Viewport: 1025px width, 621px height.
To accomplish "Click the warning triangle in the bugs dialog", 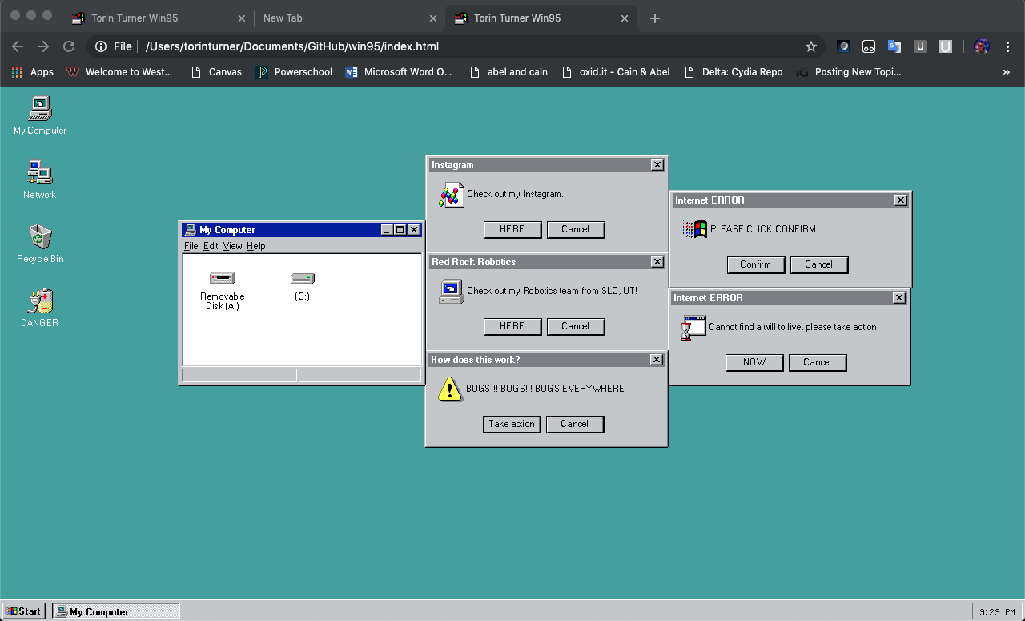I will coord(449,389).
